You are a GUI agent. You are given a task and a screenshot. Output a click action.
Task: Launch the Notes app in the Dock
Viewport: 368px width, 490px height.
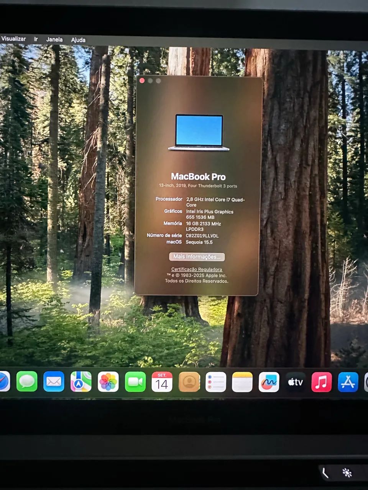242,382
